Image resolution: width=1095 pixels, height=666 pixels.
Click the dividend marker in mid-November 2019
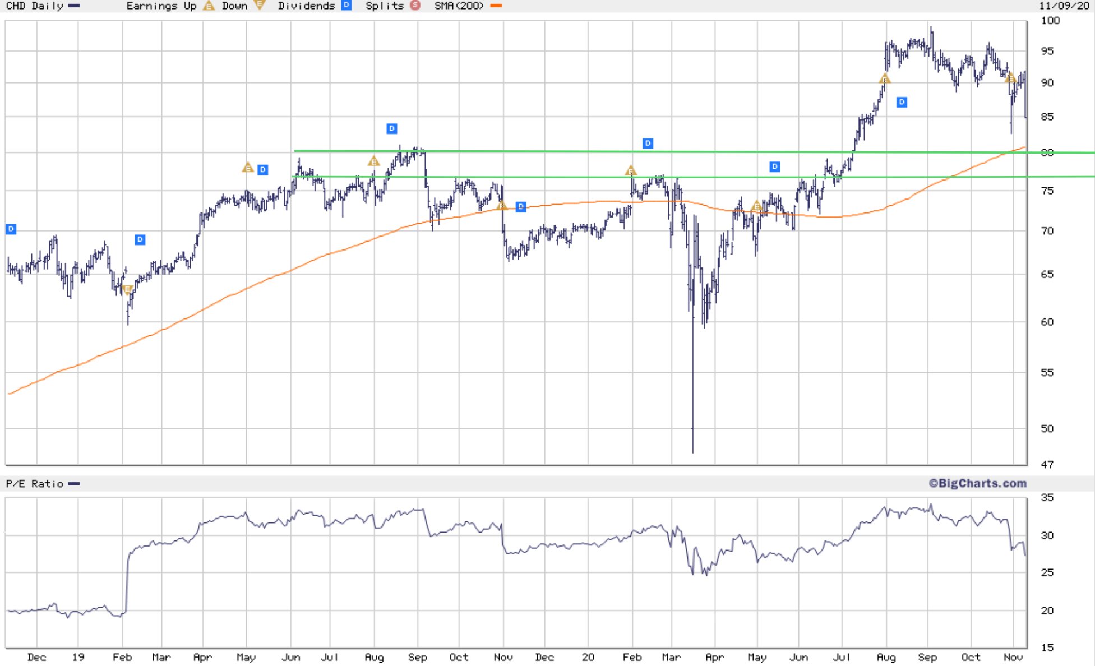point(521,207)
